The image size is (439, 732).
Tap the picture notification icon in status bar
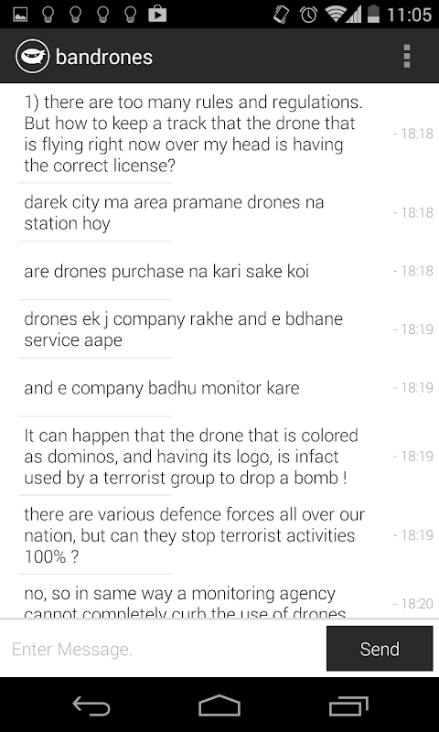[20, 15]
